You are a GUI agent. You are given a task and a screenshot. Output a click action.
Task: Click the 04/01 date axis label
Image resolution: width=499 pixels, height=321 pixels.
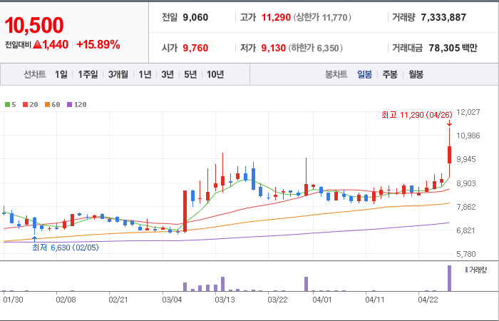pyautogui.click(x=323, y=300)
